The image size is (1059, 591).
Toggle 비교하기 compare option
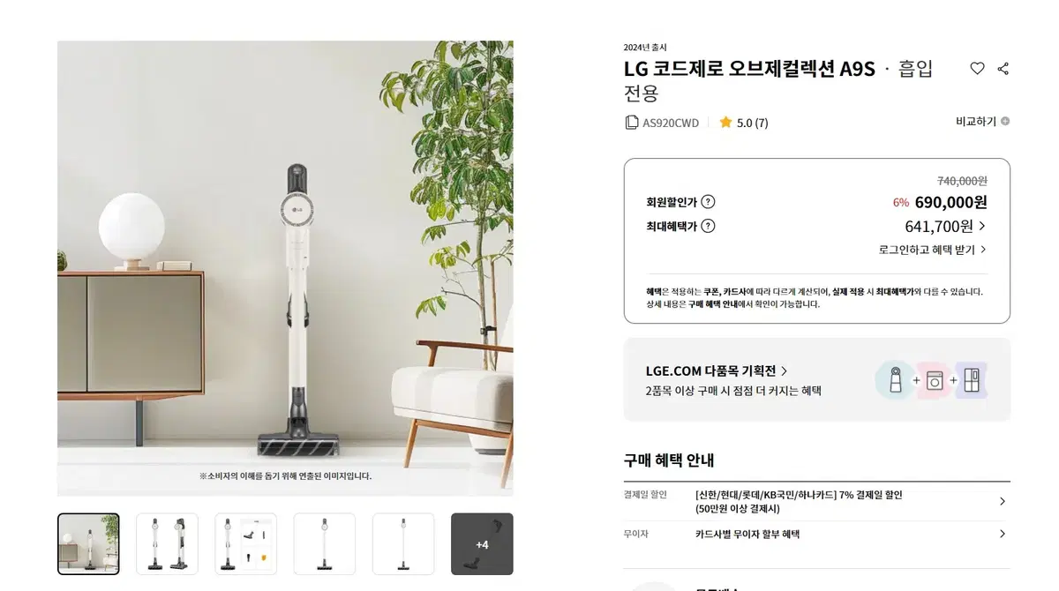pyautogui.click(x=982, y=122)
